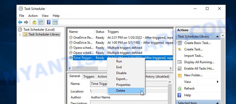
Task: Click Enable All Tasks History action
Action: tap(199, 69)
